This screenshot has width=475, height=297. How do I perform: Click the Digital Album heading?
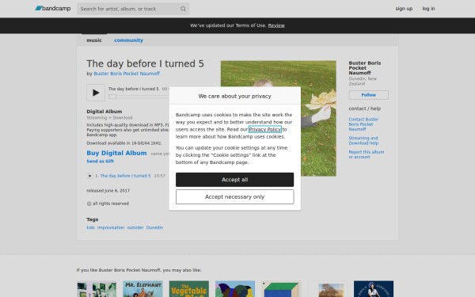(x=104, y=112)
